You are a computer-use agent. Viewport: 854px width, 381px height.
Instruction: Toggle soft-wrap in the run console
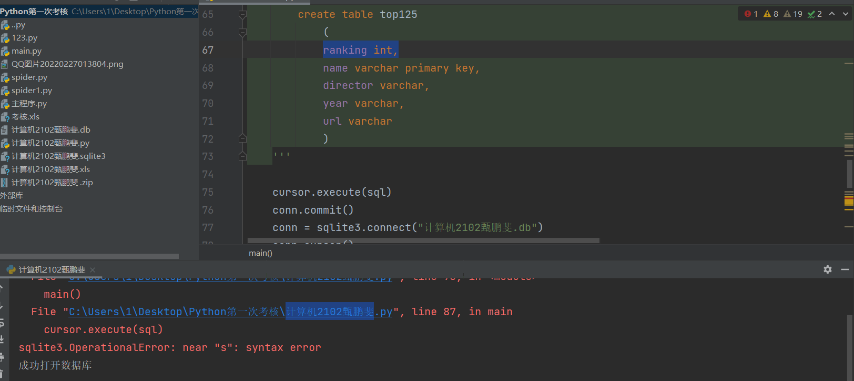[2, 322]
